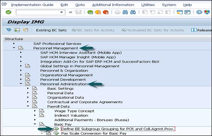Click the red Cancel icon
The height and width of the screenshot is (136, 212).
pyautogui.click(x=106, y=12)
